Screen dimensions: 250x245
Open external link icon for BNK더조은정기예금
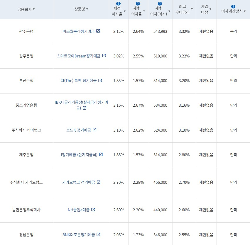point(99,234)
